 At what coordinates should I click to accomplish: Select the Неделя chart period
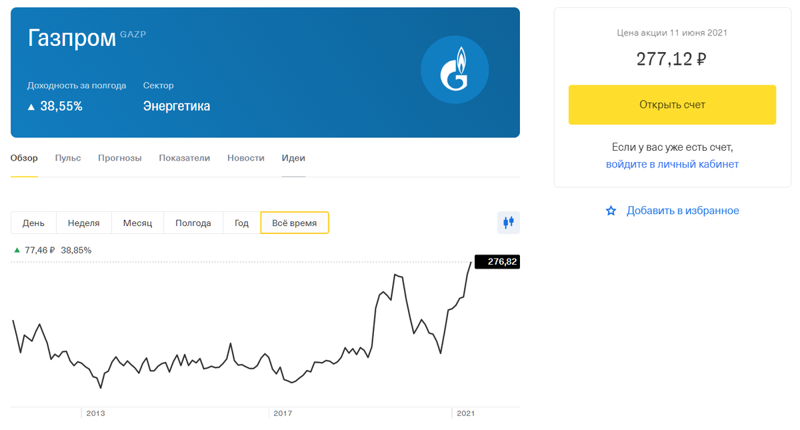[84, 223]
